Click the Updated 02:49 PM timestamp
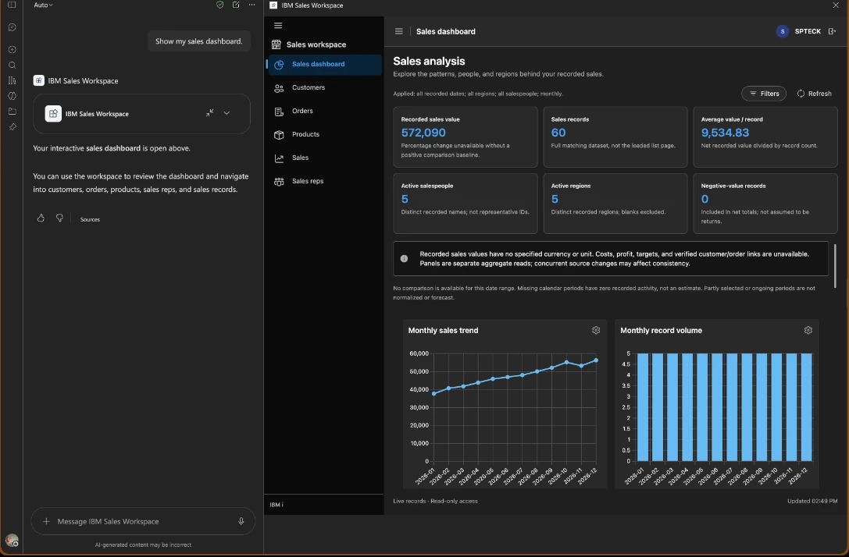Screen dimensions: 849x557 (812, 502)
